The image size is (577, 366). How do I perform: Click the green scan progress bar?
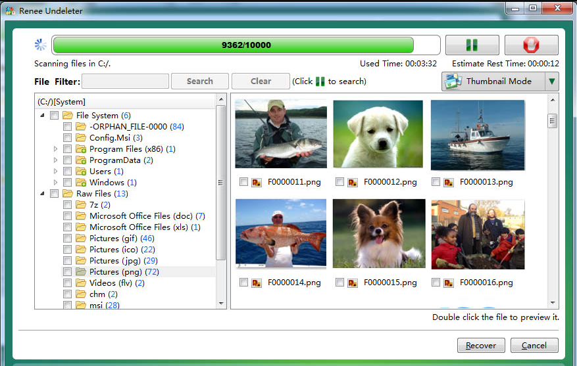point(233,45)
